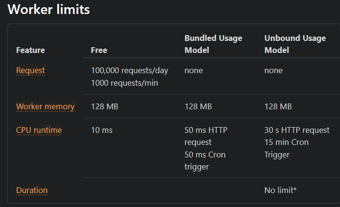Screen dimensions: 340x207
Task: Open the Request link
Action: (x=30, y=70)
